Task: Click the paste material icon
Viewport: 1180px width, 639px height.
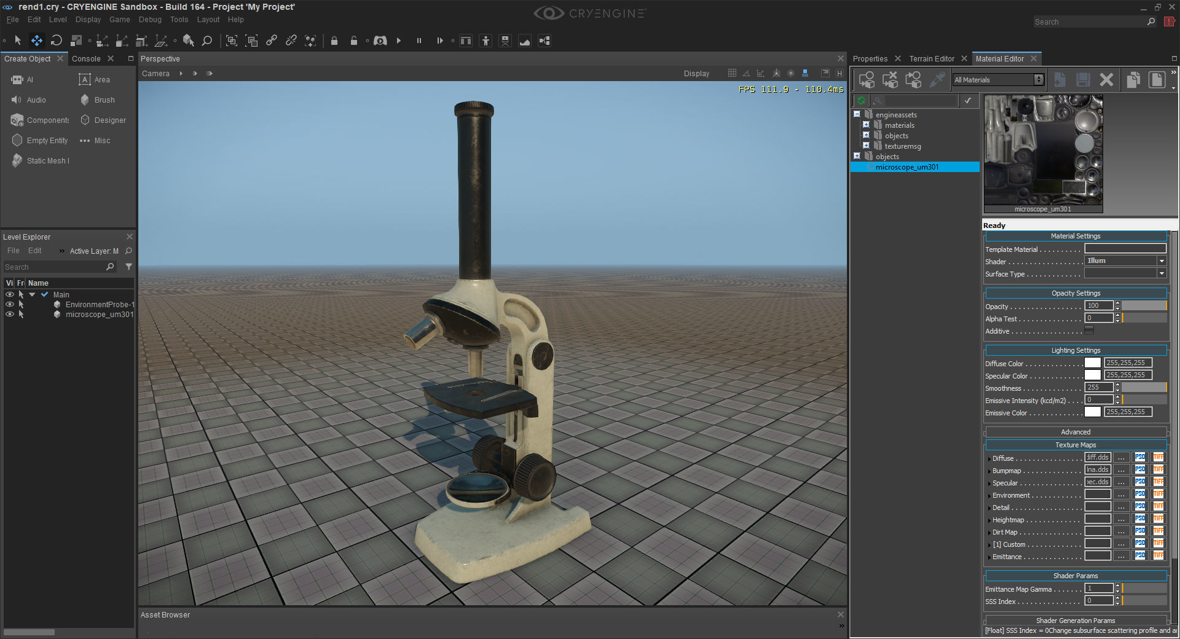Action: (x=1157, y=80)
